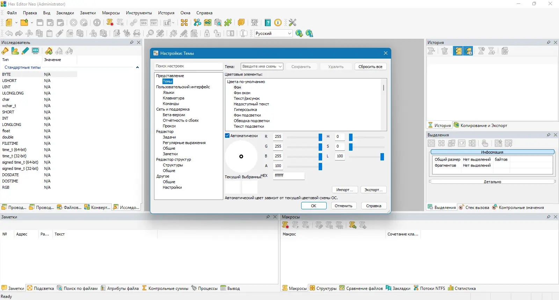Switch to the Контрольные суммы tab
Screen dimensions: 559x300
click(x=165, y=288)
